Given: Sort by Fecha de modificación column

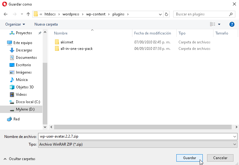Looking at the screenshot, I should (x=152, y=33).
